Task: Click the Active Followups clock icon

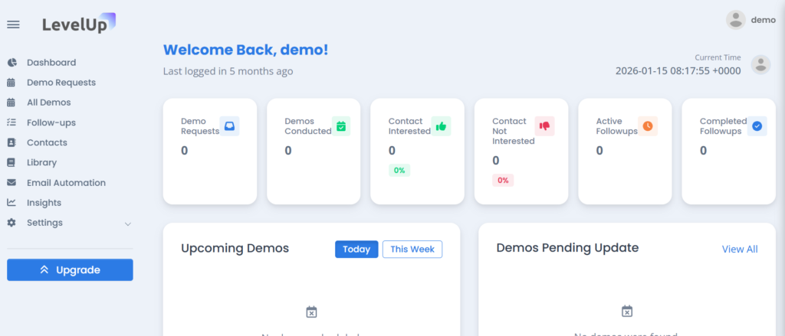Action: point(648,126)
